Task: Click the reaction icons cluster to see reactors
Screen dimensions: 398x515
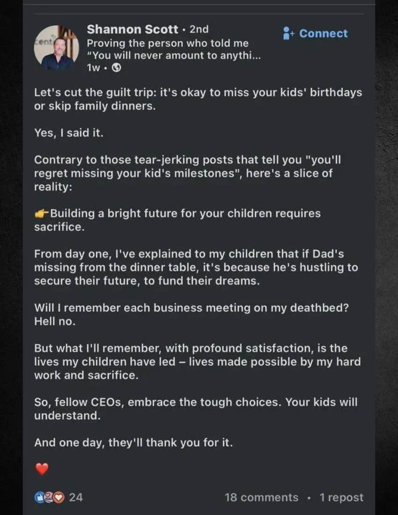Action: pos(49,497)
